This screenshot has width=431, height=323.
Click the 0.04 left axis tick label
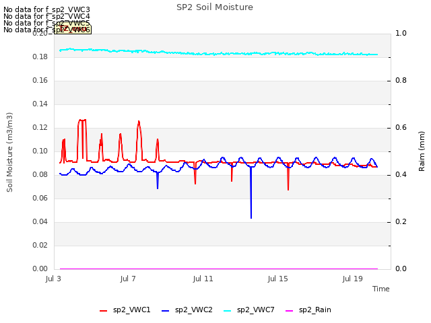click(40, 221)
